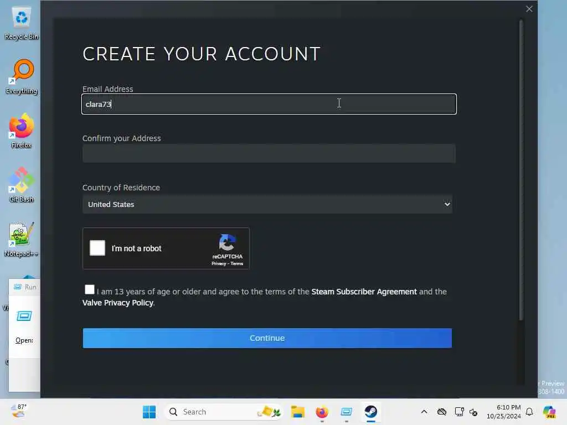Open the Git Bash desktop shortcut
This screenshot has width=567, height=425.
[x=22, y=185]
